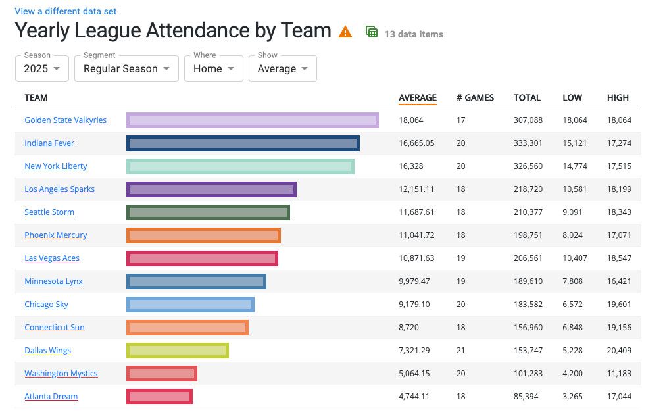Click View a different data set link

tap(66, 11)
